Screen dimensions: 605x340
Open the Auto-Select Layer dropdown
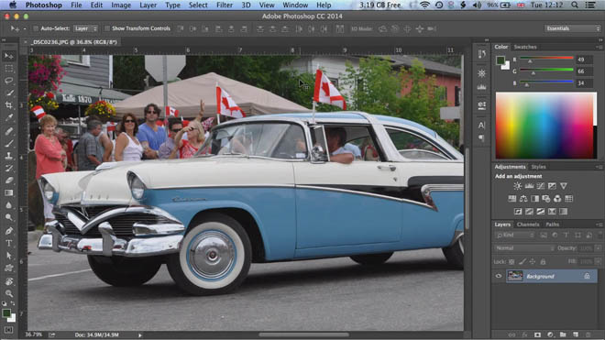pyautogui.click(x=85, y=28)
